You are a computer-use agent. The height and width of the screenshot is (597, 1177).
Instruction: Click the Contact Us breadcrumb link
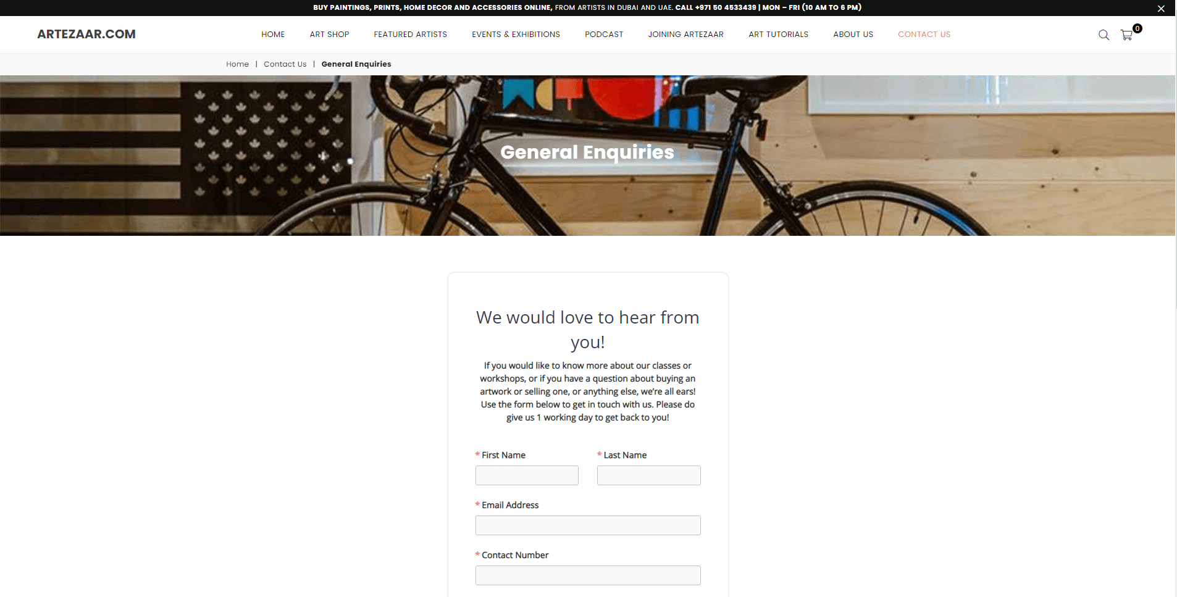285,64
